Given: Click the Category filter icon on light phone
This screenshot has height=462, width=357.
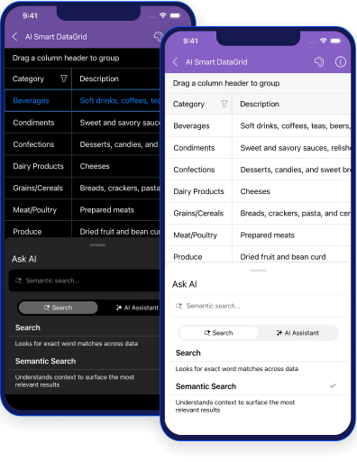Looking at the screenshot, I should (x=224, y=104).
